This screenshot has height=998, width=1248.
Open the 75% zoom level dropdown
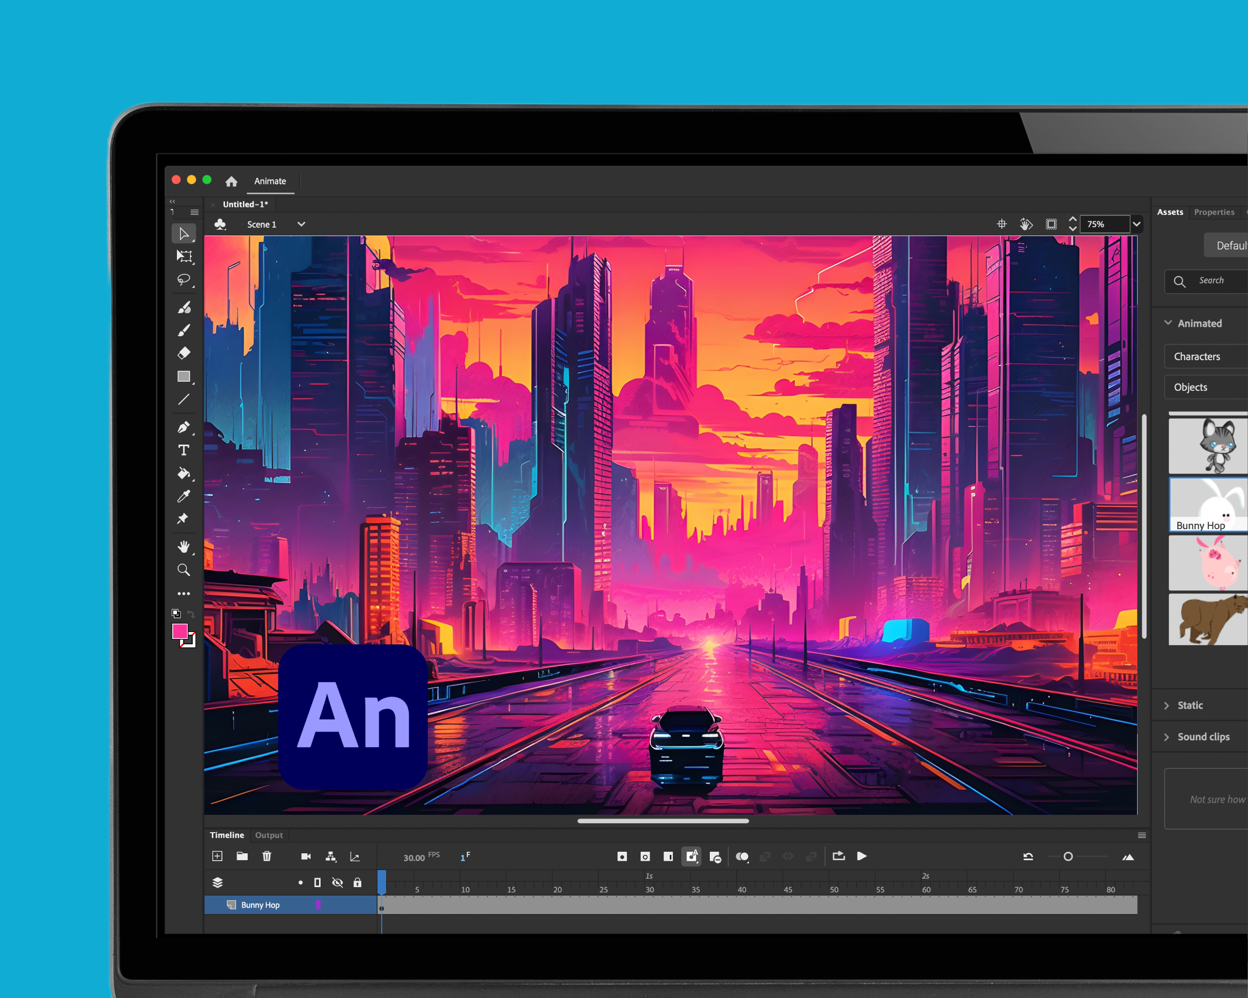[x=1136, y=224]
